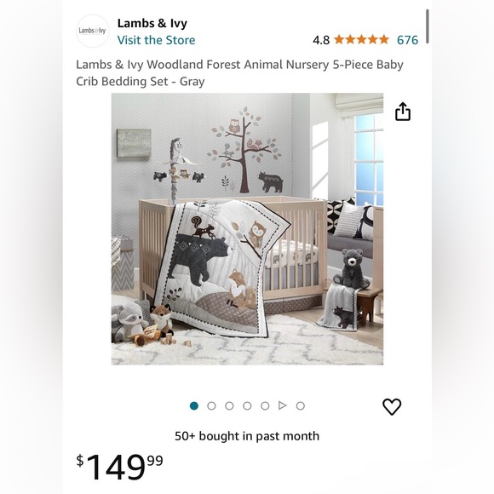Viewport: 494px width, 494px height.
Task: Play product video via triangle indicator
Action: tap(283, 405)
